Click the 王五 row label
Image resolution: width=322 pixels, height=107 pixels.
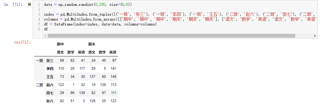coord(50,77)
